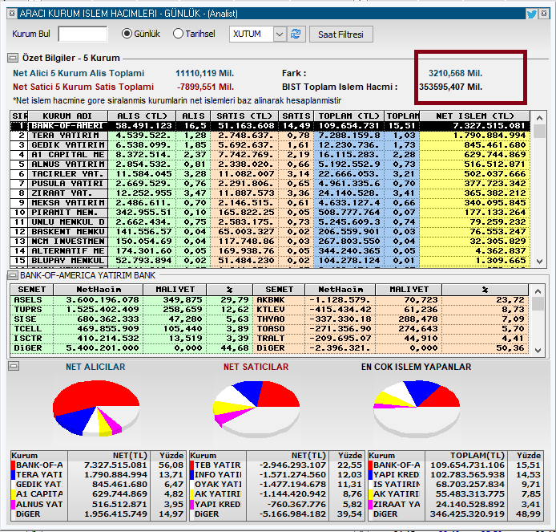Sort by ALIS (TL) column header
This screenshot has width=556, height=532.
(x=142, y=116)
